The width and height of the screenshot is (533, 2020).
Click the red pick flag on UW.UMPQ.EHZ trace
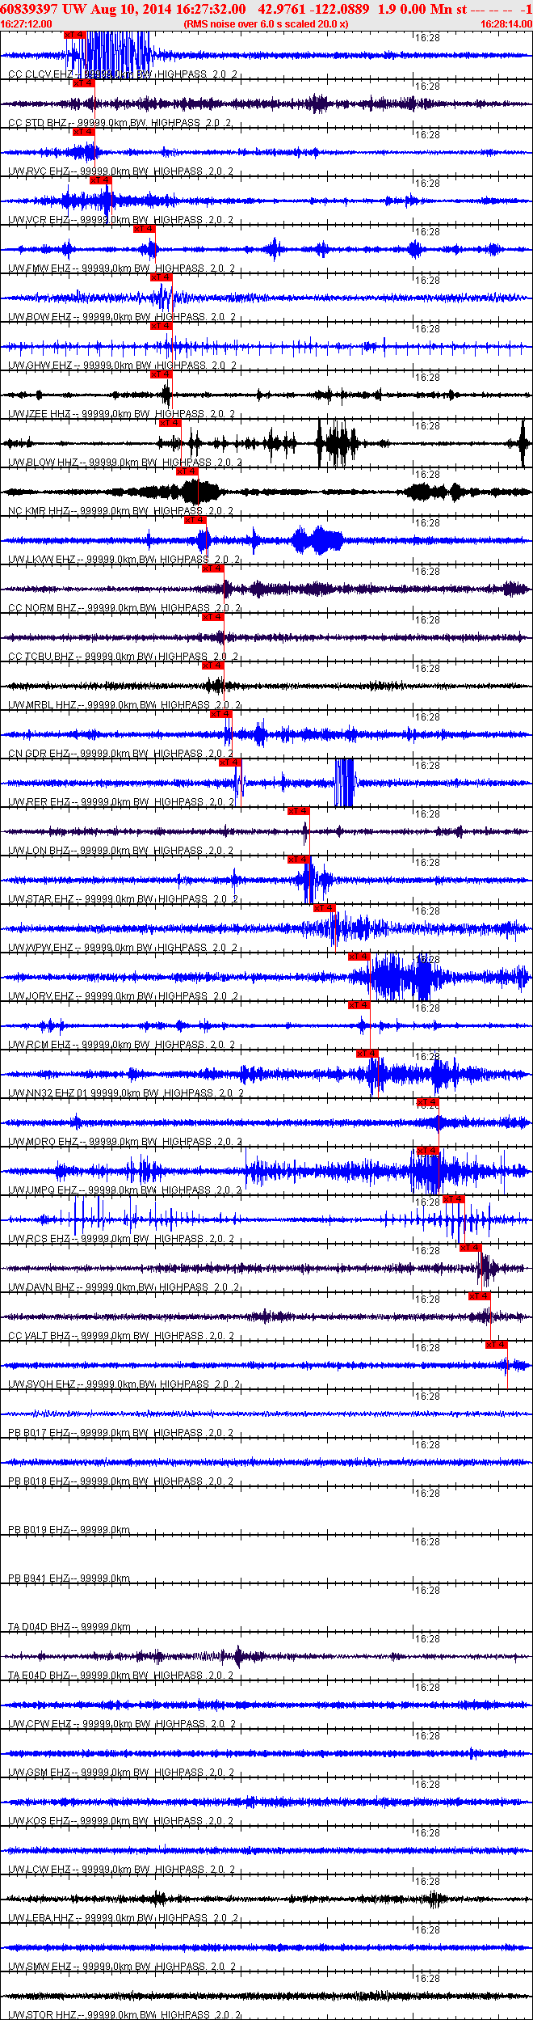(428, 1151)
